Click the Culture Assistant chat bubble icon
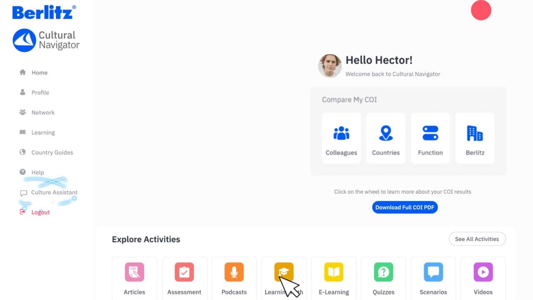Image resolution: width=533 pixels, height=300 pixels. point(23,193)
